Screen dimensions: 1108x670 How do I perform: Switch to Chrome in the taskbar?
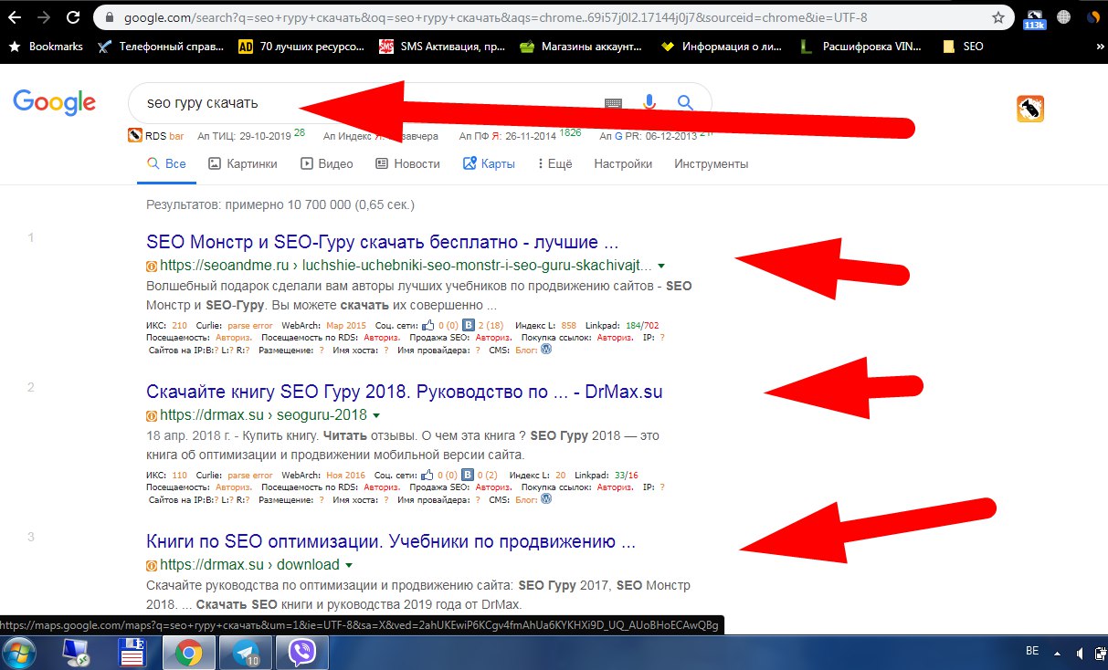click(189, 653)
